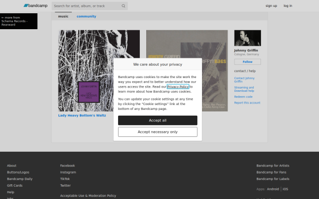Open the Buttons/Logos footer link
The width and height of the screenshot is (319, 199).
(18, 172)
